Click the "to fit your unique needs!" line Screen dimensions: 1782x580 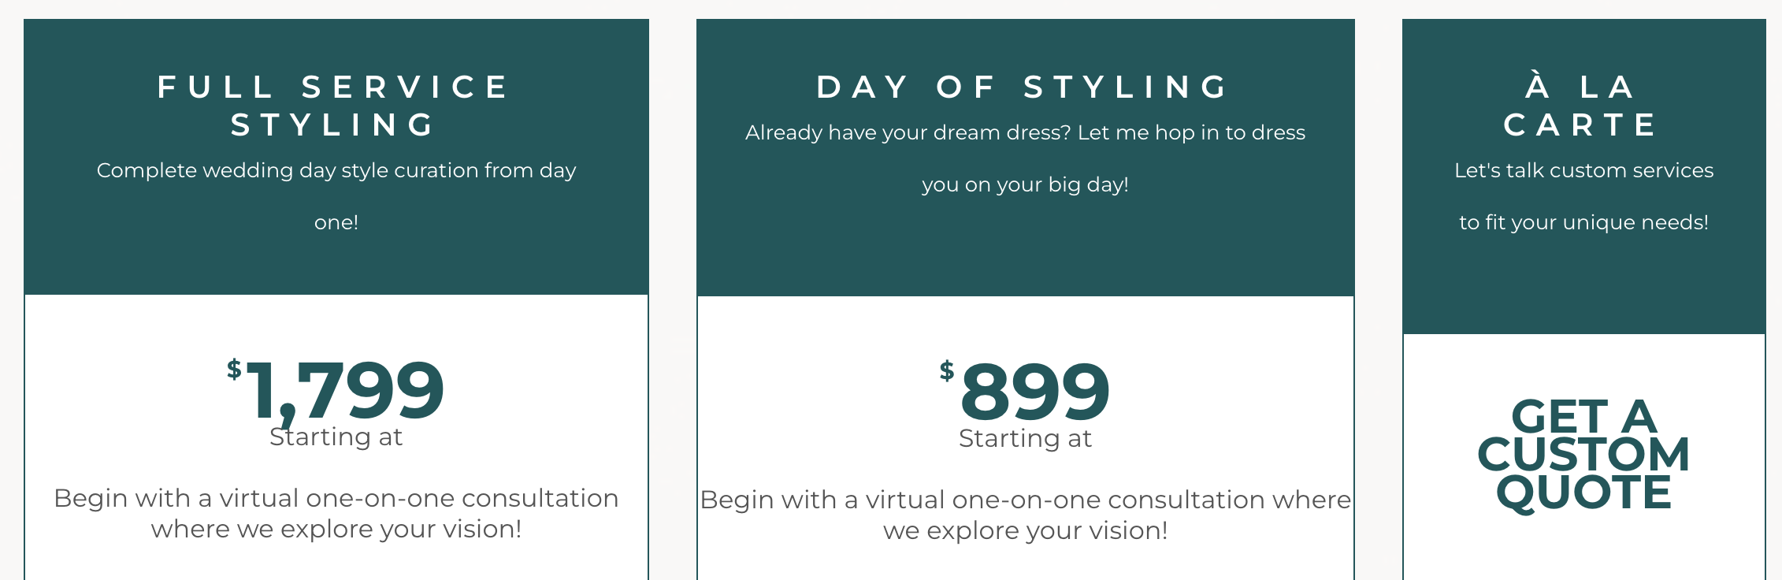[x=1583, y=222]
